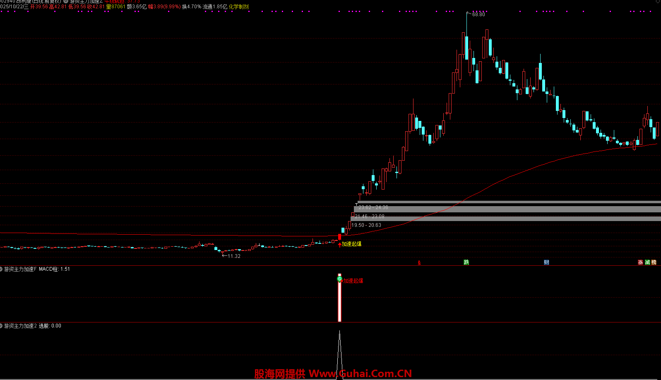
Task: Click the red S marker on timeline
Action: tap(419, 262)
